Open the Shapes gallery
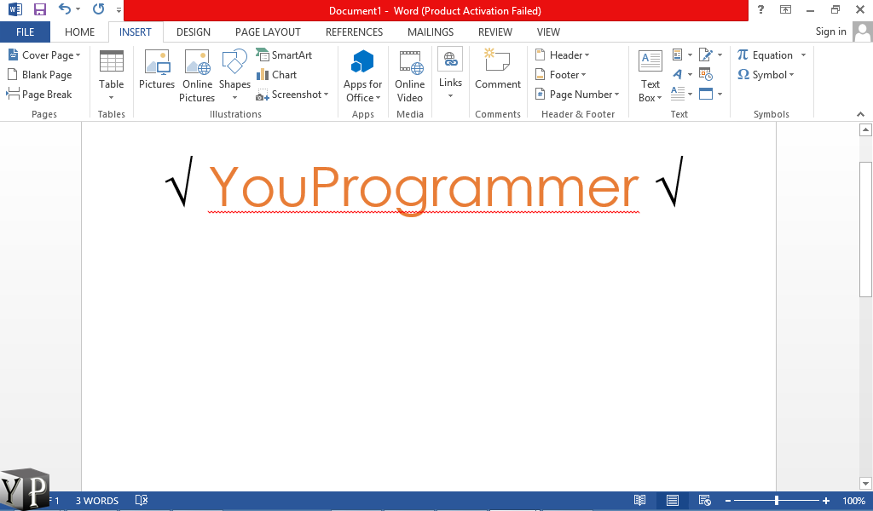873x511 pixels. (234, 75)
